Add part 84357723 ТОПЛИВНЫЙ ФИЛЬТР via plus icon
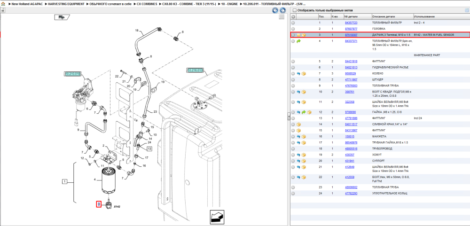470x226 pixels. tap(293, 23)
